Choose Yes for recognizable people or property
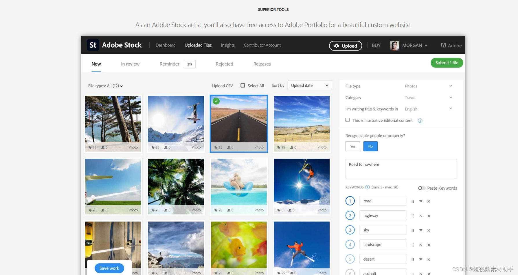 [x=353, y=146]
